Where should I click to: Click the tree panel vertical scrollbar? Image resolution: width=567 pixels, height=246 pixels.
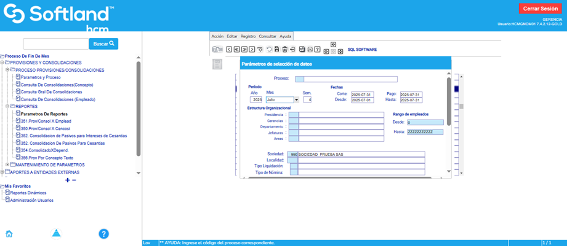pos(138,109)
